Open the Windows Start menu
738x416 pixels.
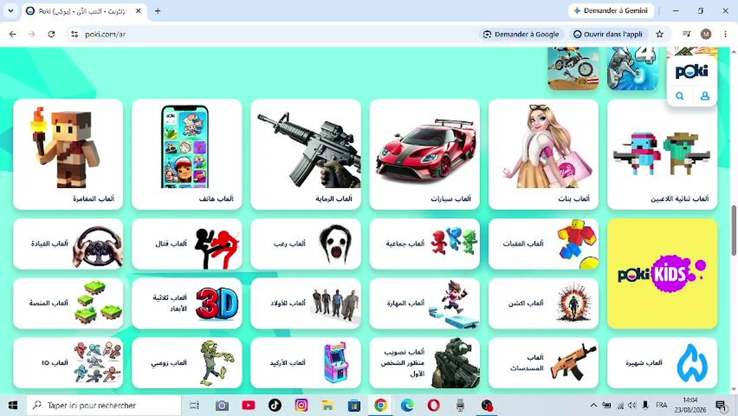[x=13, y=405]
